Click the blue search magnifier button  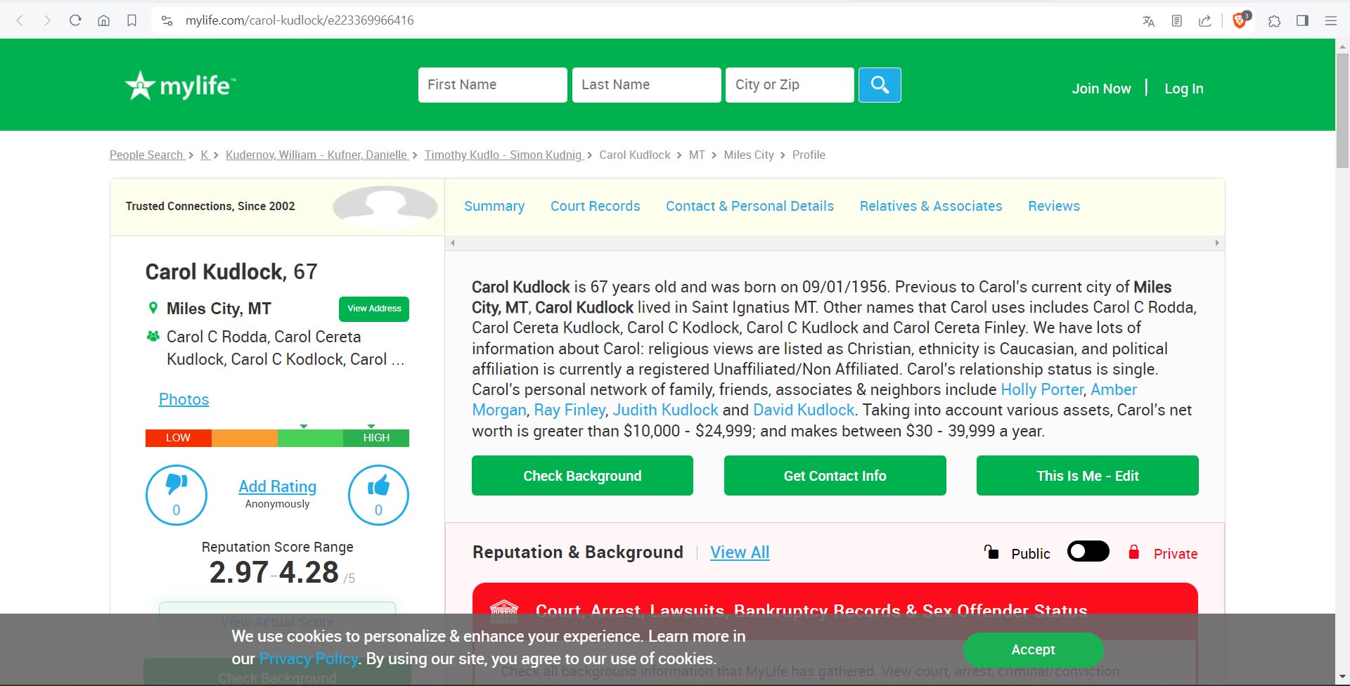pyautogui.click(x=880, y=85)
